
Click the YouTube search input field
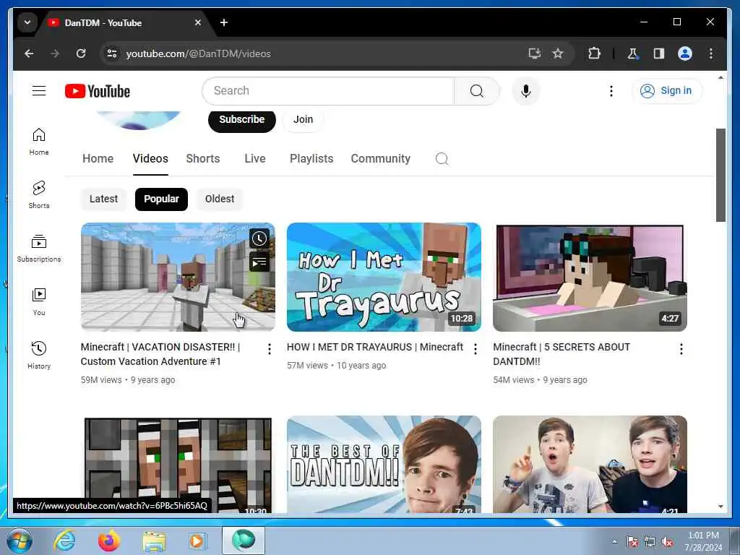pyautogui.click(x=328, y=90)
